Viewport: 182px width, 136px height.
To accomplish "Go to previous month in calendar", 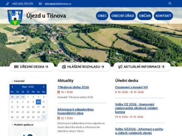I will pyautogui.click(x=12, y=87).
